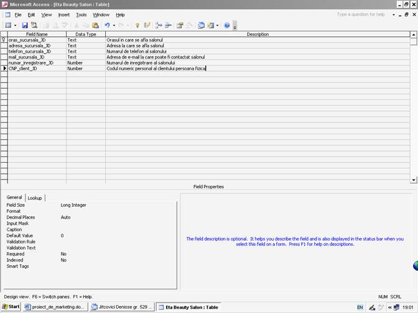Click the network monitor tray icon

pyautogui.click(x=397, y=307)
